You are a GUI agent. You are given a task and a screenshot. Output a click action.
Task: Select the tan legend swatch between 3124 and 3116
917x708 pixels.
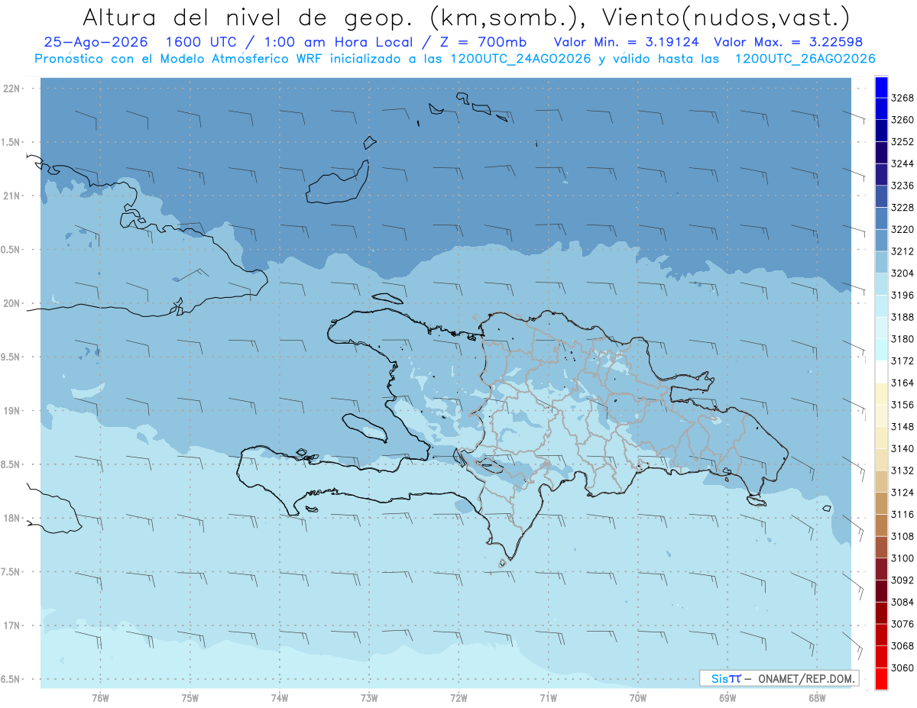(880, 503)
